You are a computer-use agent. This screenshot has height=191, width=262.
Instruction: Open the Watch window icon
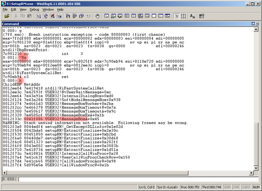point(113,16)
